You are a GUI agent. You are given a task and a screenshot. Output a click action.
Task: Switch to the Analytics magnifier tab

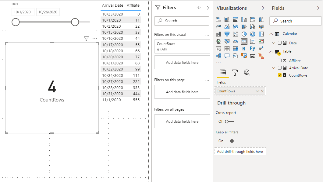pyautogui.click(x=247, y=73)
